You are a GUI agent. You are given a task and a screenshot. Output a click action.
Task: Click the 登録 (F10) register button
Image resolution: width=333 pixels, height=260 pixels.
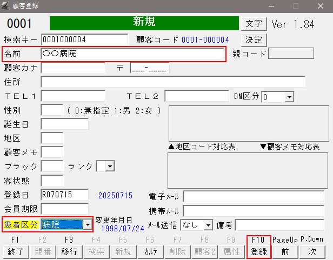(x=258, y=251)
